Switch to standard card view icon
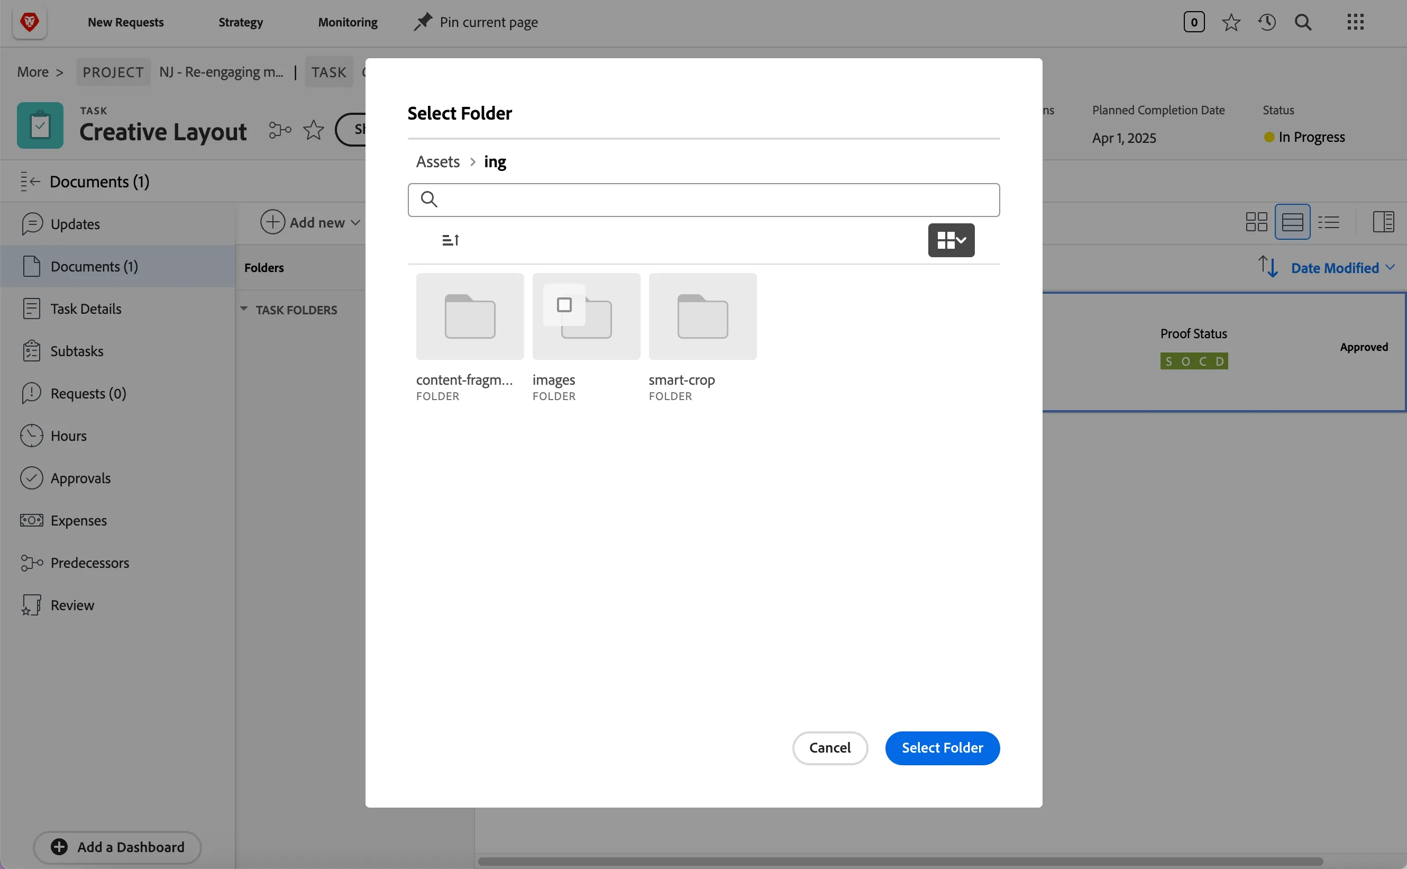This screenshot has width=1407, height=869. pos(1292,222)
